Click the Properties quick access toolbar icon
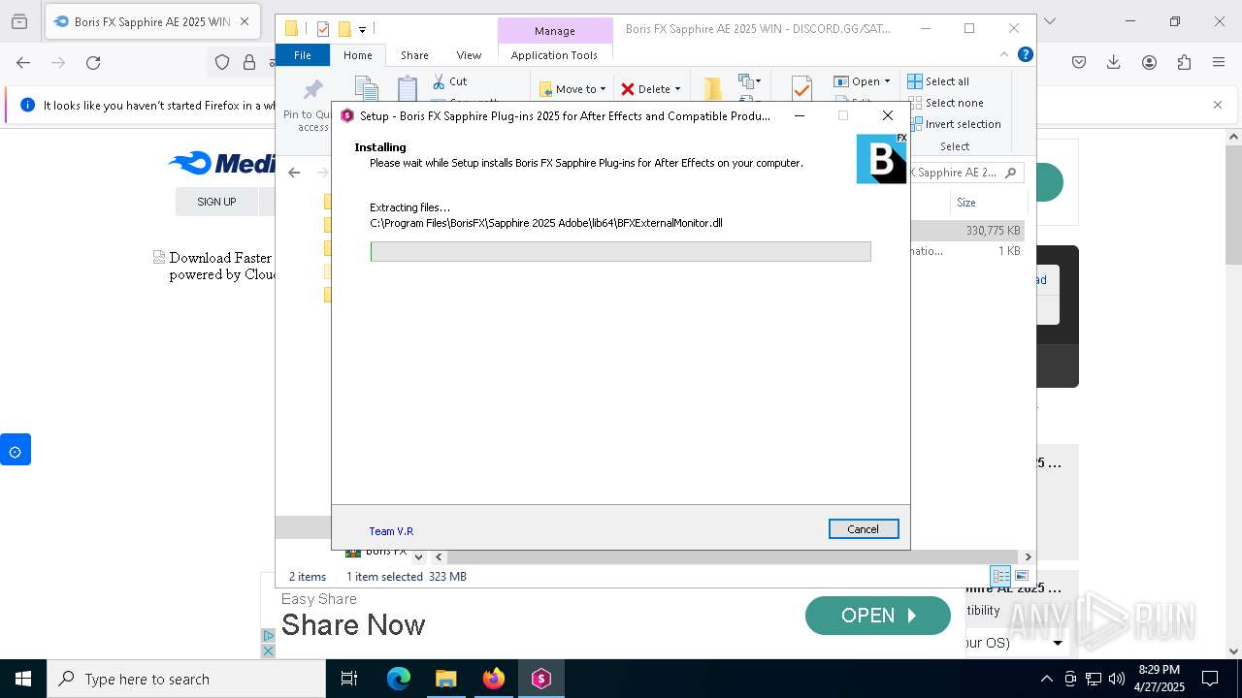Image resolution: width=1242 pixels, height=698 pixels. pos(323,29)
